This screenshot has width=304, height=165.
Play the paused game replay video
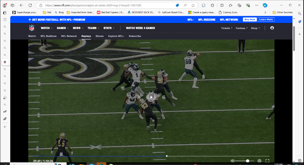click(x=151, y=97)
